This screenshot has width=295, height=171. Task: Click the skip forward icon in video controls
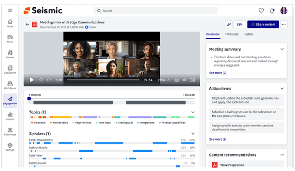click(x=49, y=80)
